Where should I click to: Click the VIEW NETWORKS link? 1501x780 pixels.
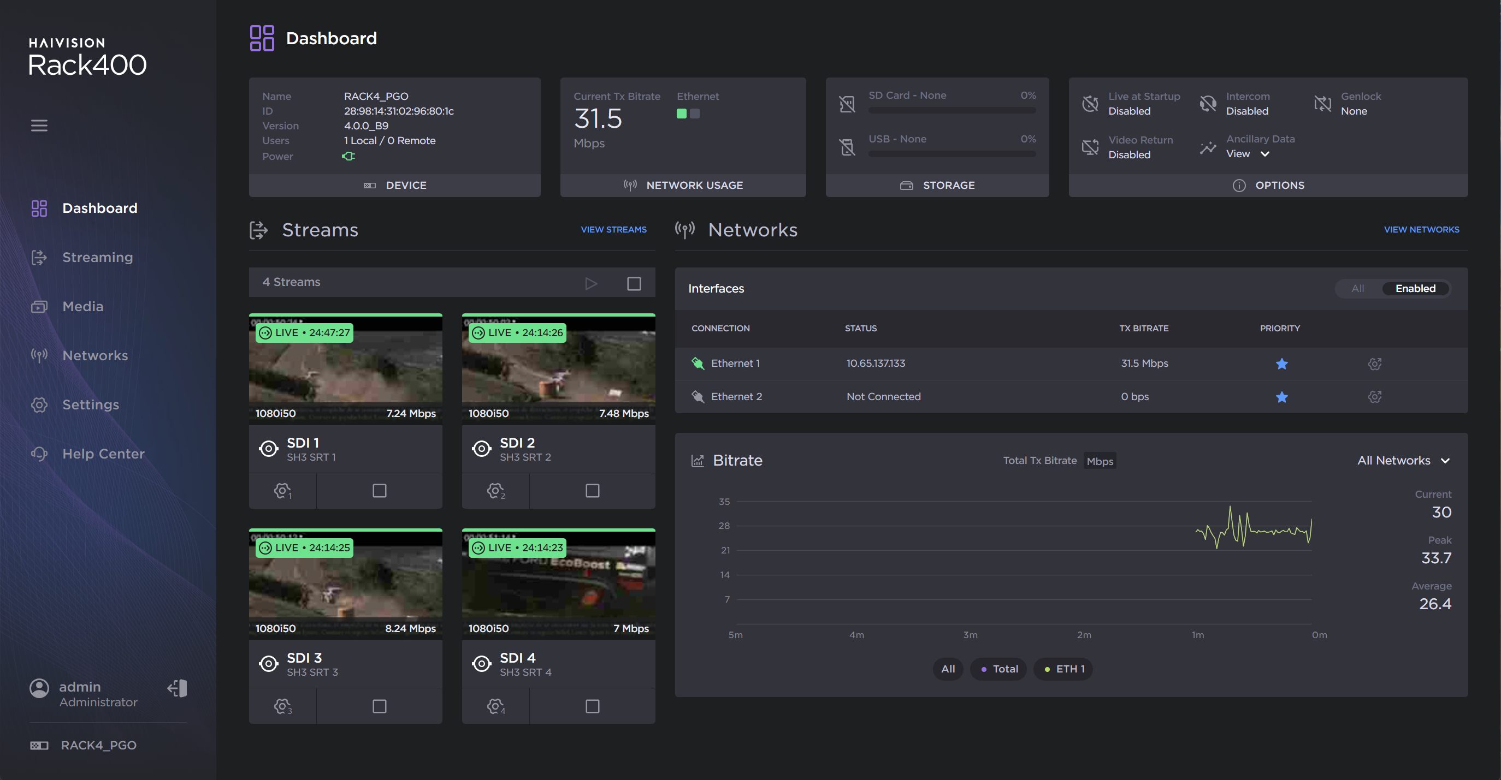coord(1421,229)
